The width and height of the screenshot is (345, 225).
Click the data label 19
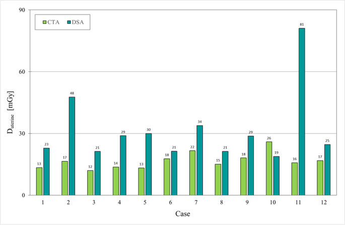(277, 153)
